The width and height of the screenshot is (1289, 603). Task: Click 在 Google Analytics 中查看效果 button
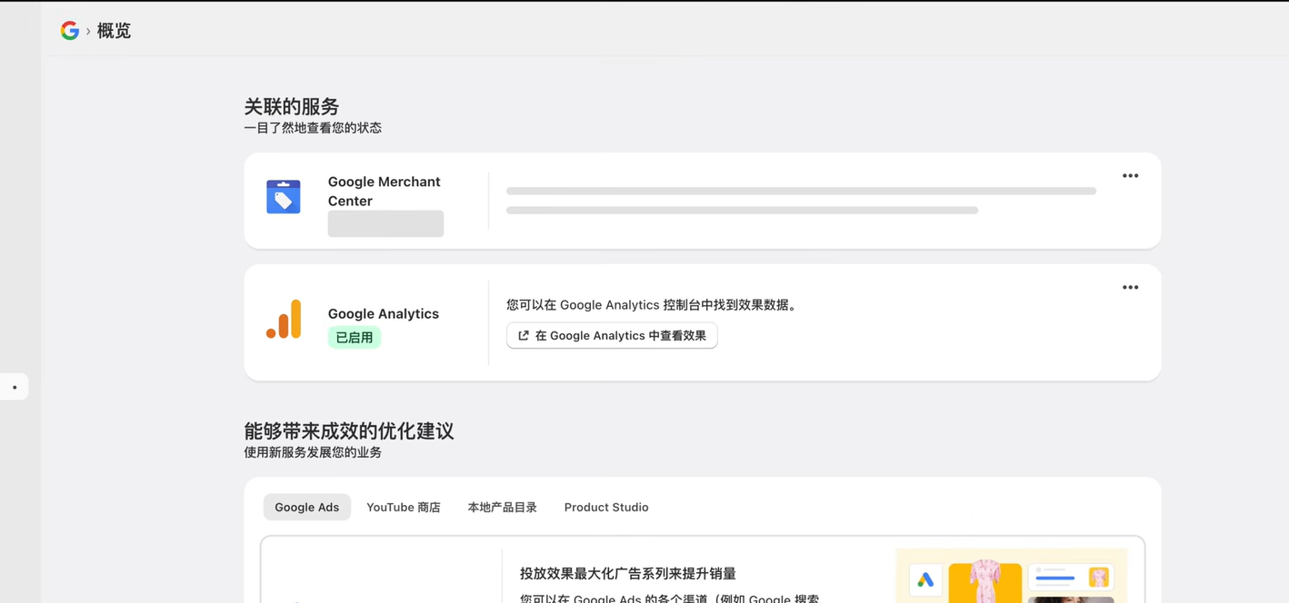612,335
